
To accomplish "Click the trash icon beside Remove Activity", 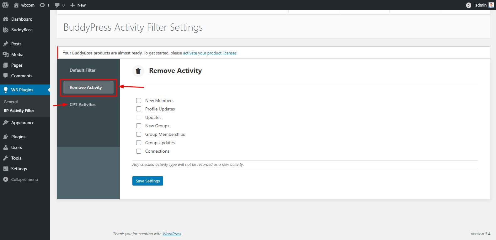I will tap(138, 71).
